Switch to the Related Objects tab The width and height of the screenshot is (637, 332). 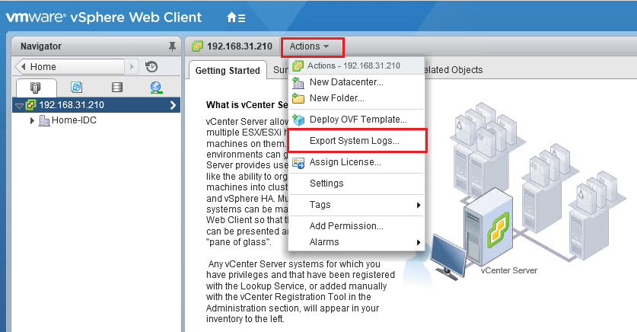click(454, 70)
